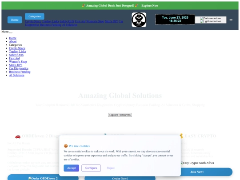This screenshot has height=180, width=240.
Task: Click the Easy Crypto South Africa image
Action: click(197, 163)
